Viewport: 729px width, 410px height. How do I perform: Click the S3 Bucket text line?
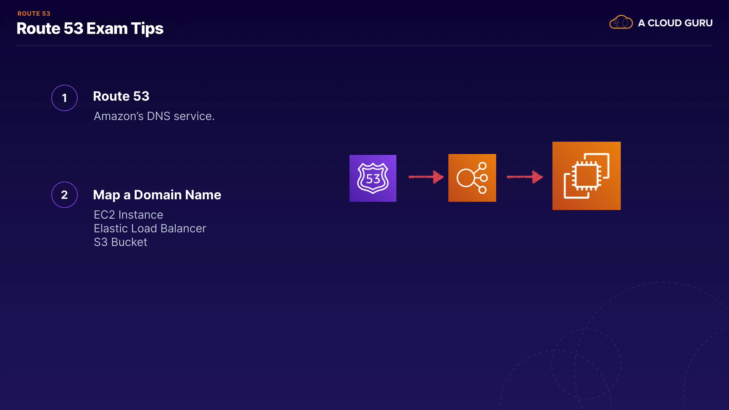(120, 242)
